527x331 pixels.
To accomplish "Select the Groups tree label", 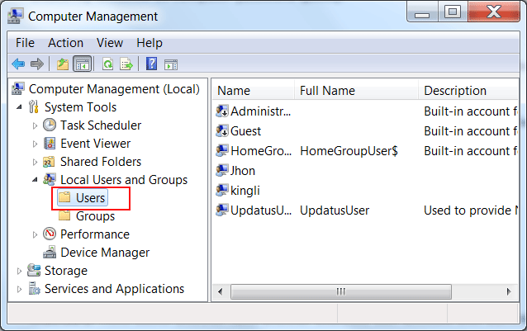I will pyautogui.click(x=96, y=216).
